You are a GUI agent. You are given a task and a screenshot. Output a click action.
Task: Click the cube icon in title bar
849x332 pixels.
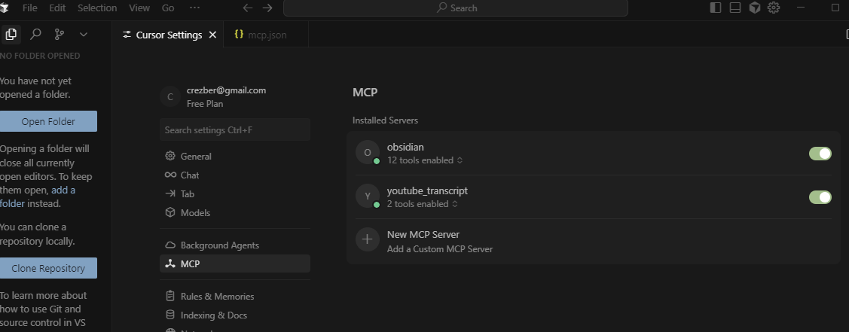click(754, 8)
